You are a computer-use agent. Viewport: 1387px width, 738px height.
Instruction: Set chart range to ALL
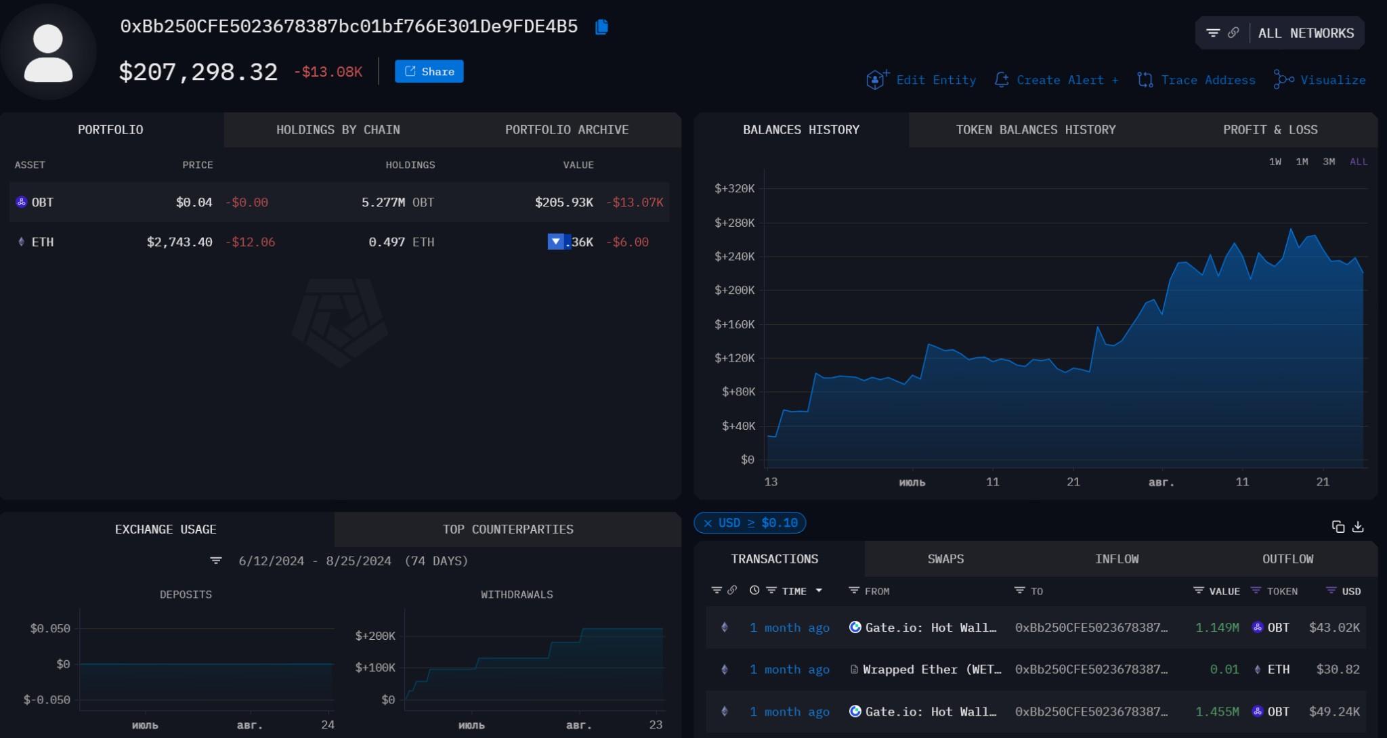tap(1359, 162)
